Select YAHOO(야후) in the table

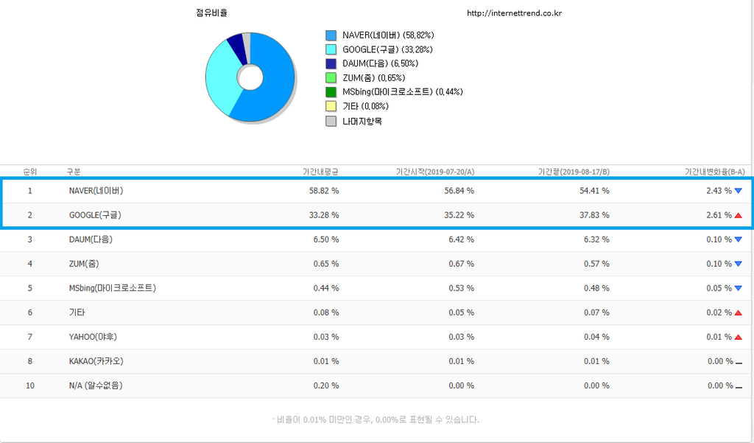[x=93, y=337]
